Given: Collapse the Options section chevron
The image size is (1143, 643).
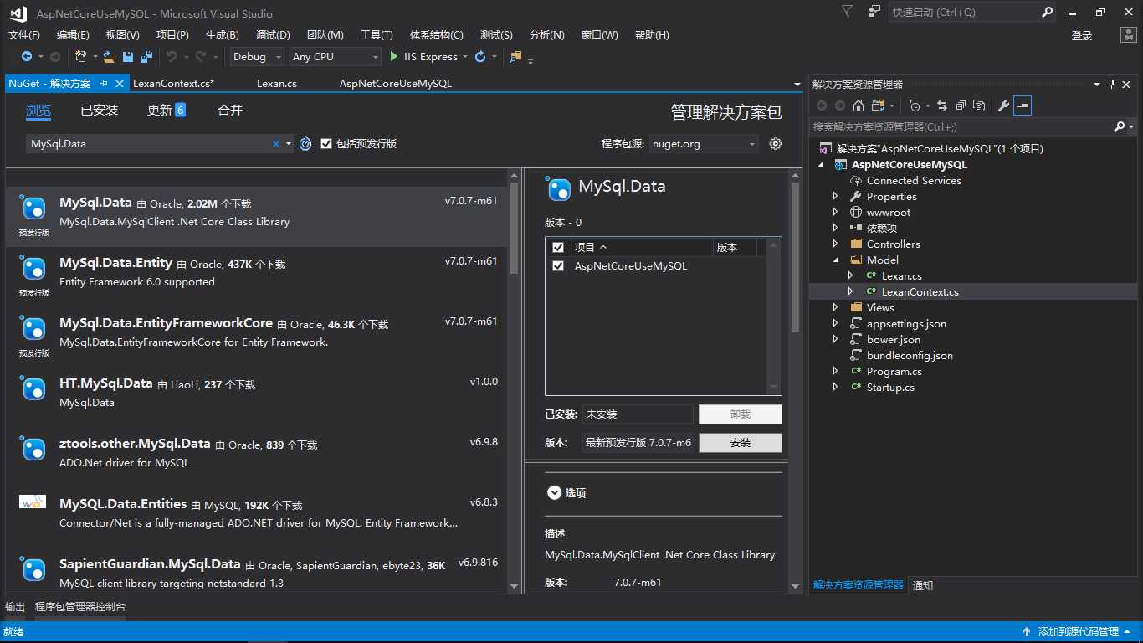Looking at the screenshot, I should coord(554,493).
